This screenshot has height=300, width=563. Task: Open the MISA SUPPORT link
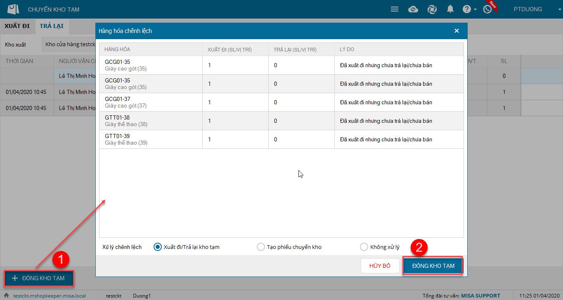(x=480, y=295)
